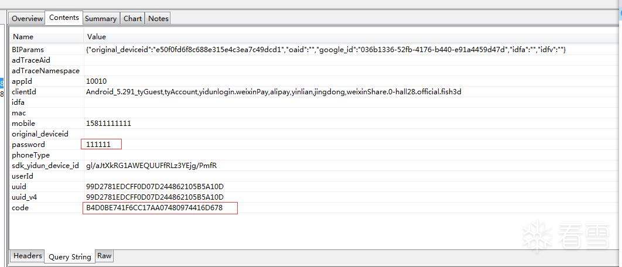The height and width of the screenshot is (267, 622).
Task: Click the code parameter name
Action: (x=20, y=207)
